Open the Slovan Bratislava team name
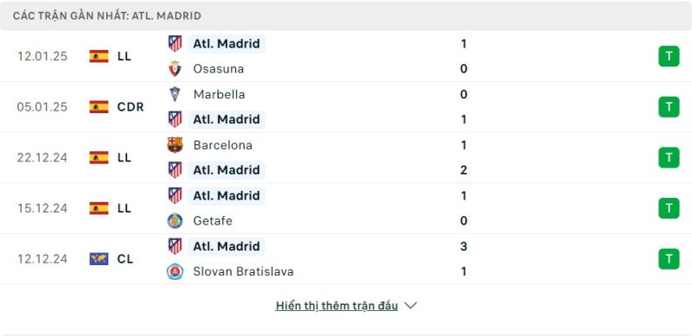The width and height of the screenshot is (692, 336). [x=243, y=271]
